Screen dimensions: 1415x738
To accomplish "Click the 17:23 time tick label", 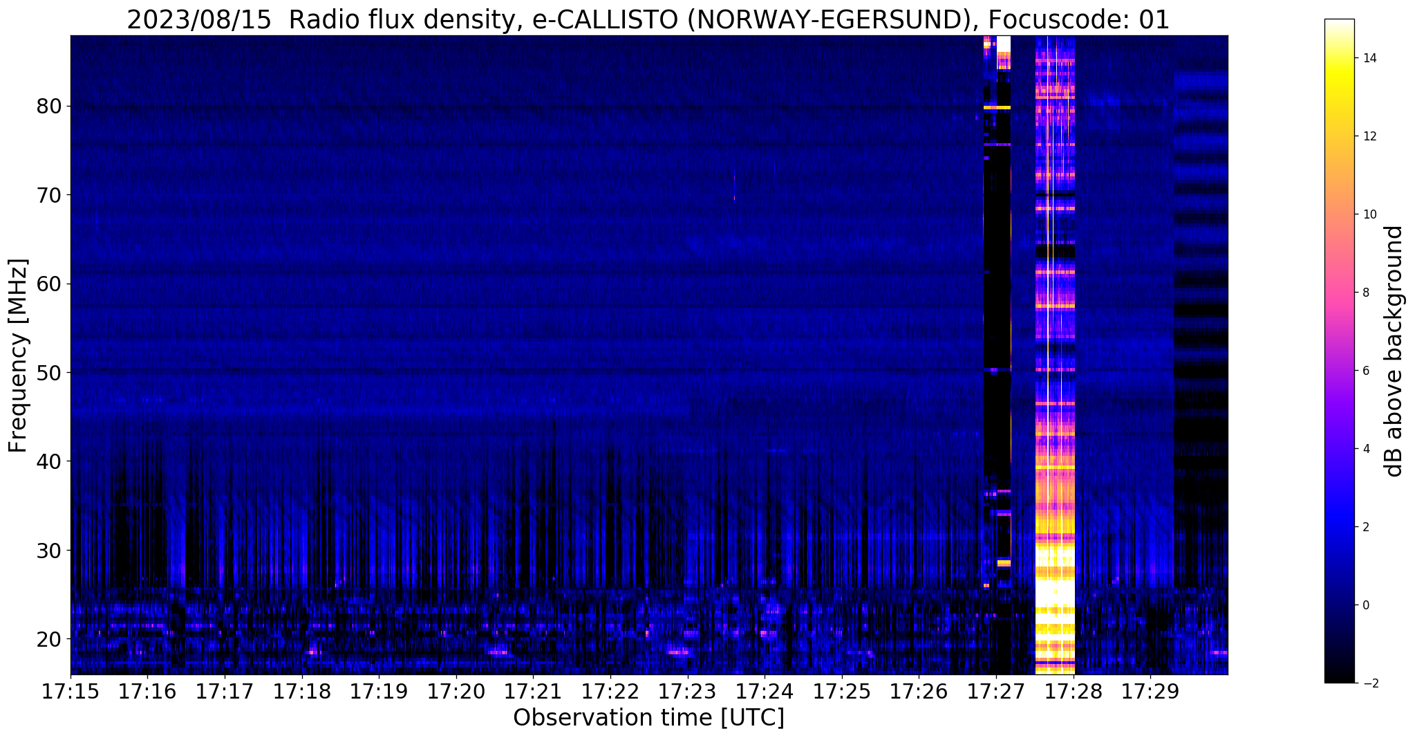I will tap(687, 692).
